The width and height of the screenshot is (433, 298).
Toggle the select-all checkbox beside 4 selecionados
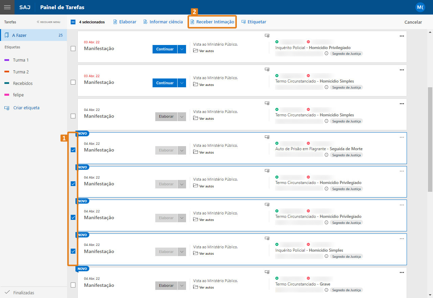click(73, 22)
